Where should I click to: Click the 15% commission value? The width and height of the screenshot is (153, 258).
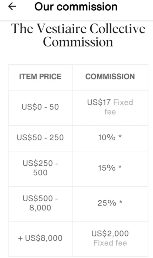(107, 168)
